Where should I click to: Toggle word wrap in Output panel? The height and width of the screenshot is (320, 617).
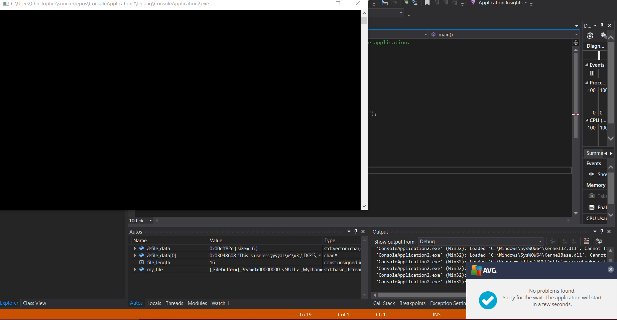coord(599,241)
